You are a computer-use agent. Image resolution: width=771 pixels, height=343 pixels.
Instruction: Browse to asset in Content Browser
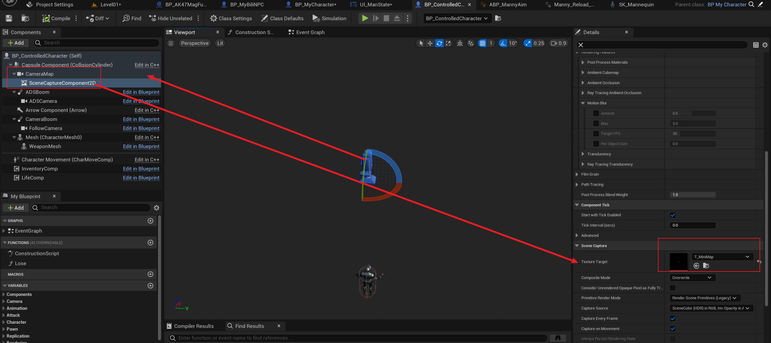tap(25, 18)
